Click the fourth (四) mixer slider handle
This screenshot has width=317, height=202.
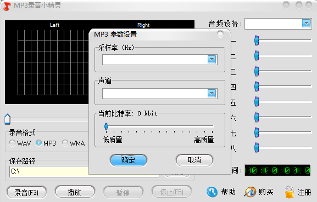point(257,86)
